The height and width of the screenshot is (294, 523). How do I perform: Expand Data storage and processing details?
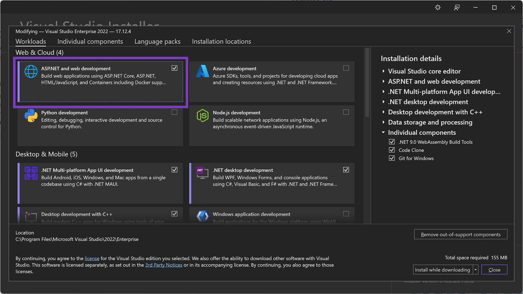click(383, 122)
